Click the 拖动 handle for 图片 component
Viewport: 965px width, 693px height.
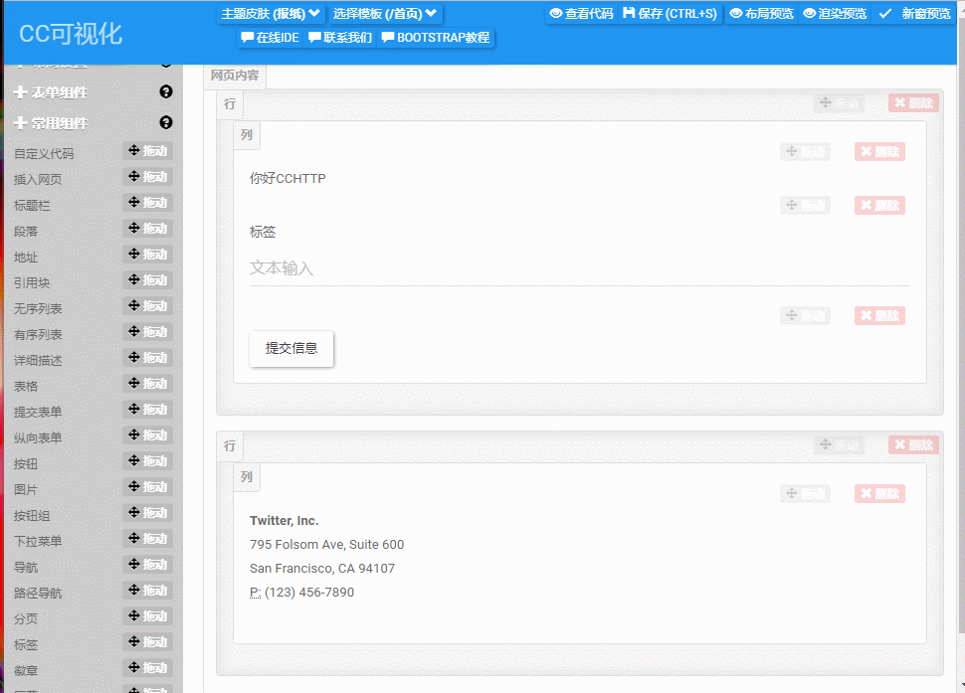147,487
